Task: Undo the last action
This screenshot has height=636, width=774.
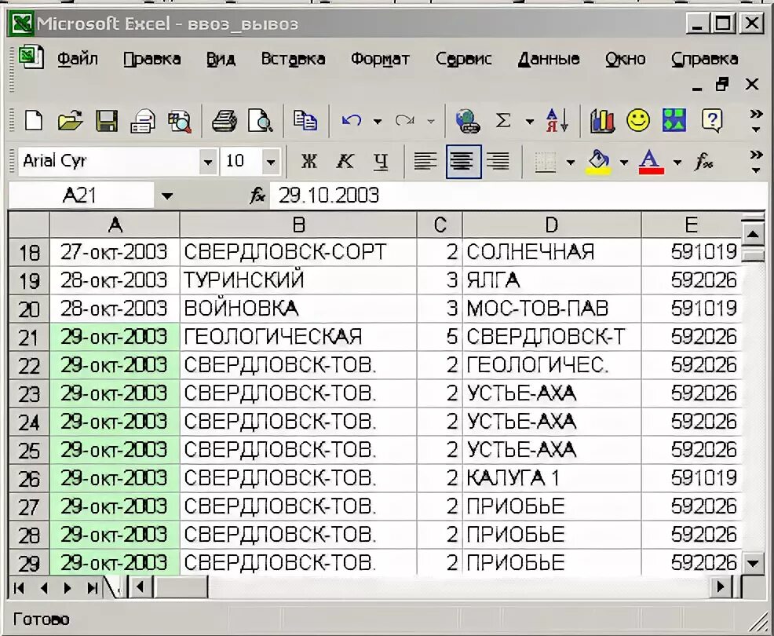Action: [352, 120]
